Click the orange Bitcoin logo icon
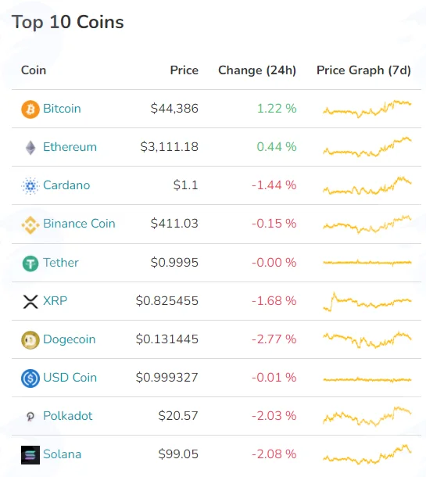 pyautogui.click(x=30, y=109)
